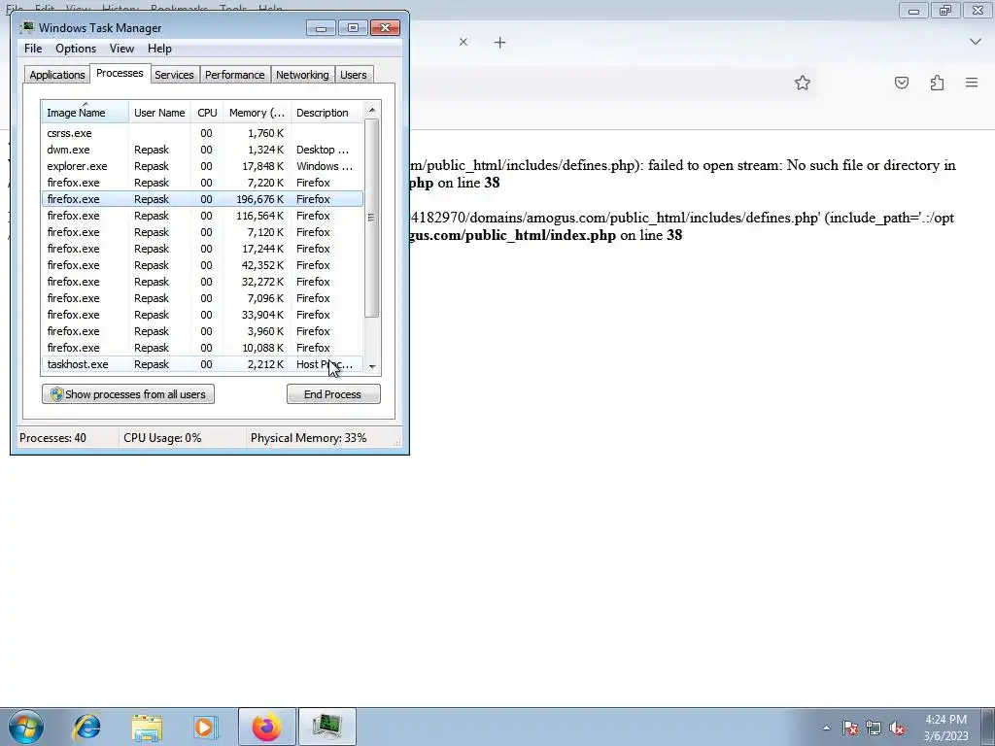
Task: Minimize the Firefox window
Action: click(x=913, y=10)
